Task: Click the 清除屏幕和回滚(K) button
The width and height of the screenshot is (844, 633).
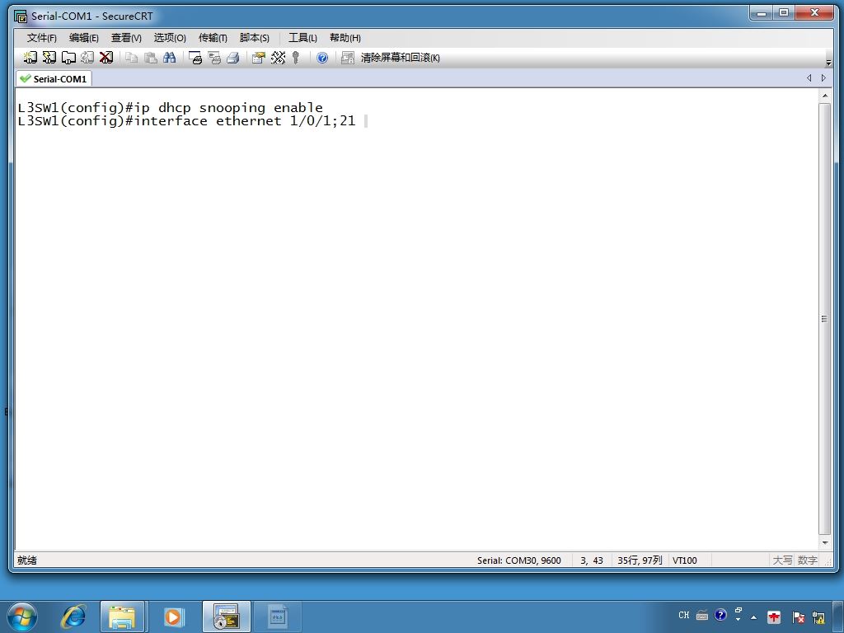Action: point(400,58)
